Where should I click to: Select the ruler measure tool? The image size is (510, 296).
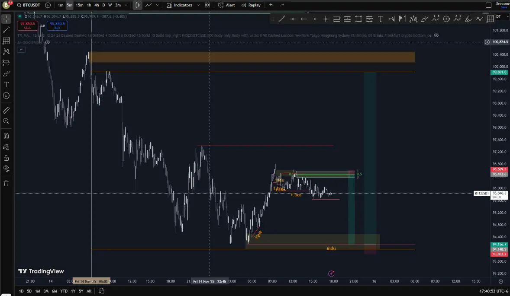click(x=6, y=110)
